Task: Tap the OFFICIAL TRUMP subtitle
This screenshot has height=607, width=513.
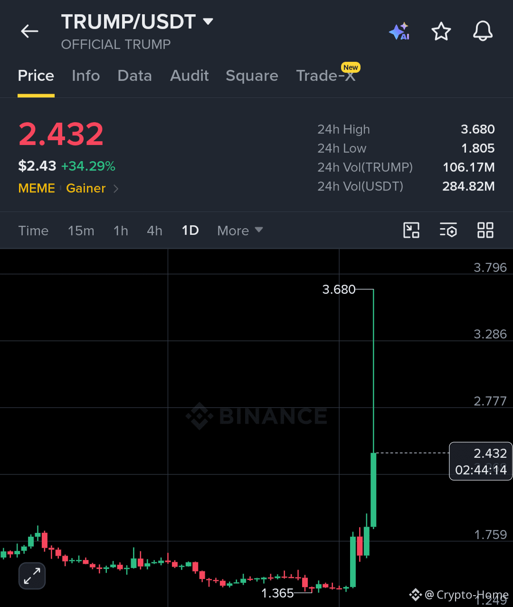Action: (x=116, y=45)
